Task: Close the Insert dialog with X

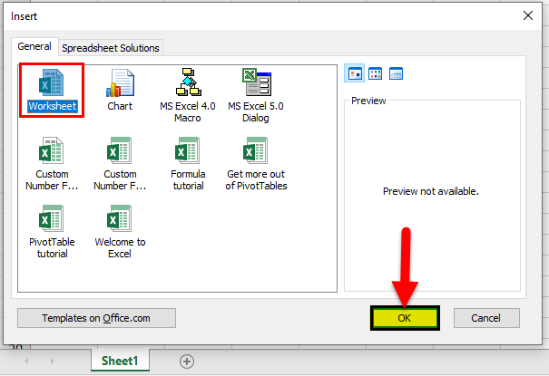Action: [x=528, y=14]
